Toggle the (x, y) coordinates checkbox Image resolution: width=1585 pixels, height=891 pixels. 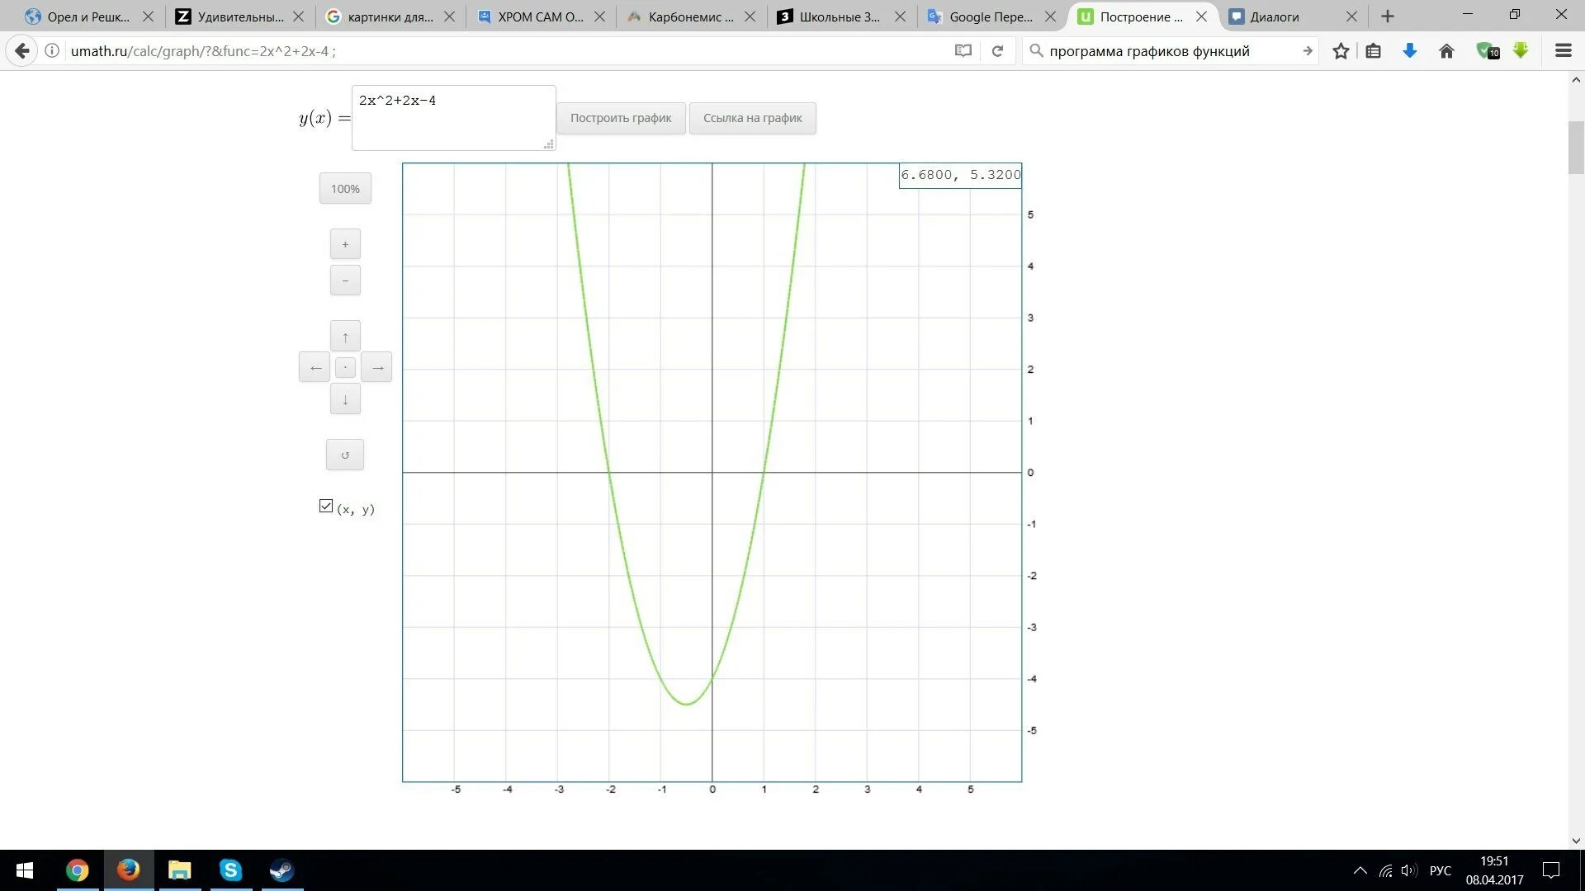(326, 506)
